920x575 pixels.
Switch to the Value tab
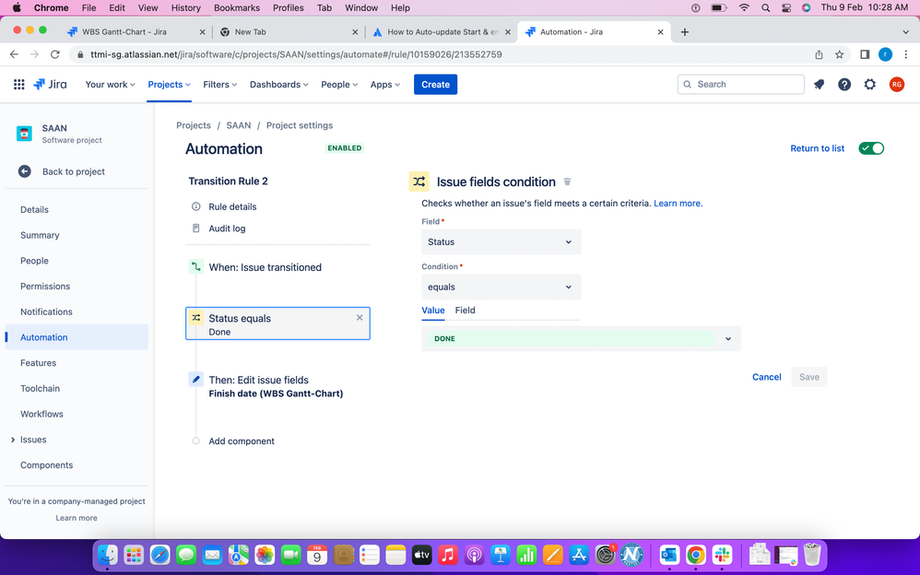433,311
